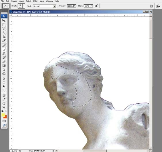This screenshot has height=152, width=162.
Task: Select the Eraser tool
Action: (x=4, y=62)
